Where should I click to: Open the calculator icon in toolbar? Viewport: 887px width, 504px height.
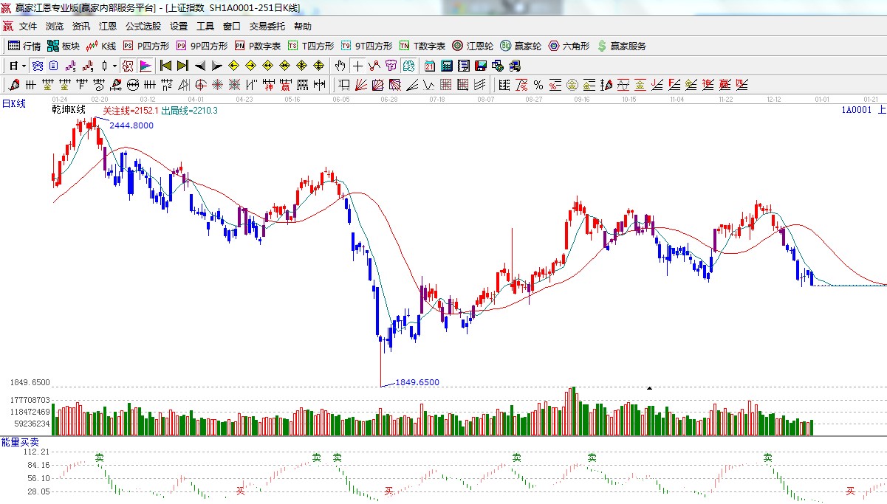click(446, 66)
